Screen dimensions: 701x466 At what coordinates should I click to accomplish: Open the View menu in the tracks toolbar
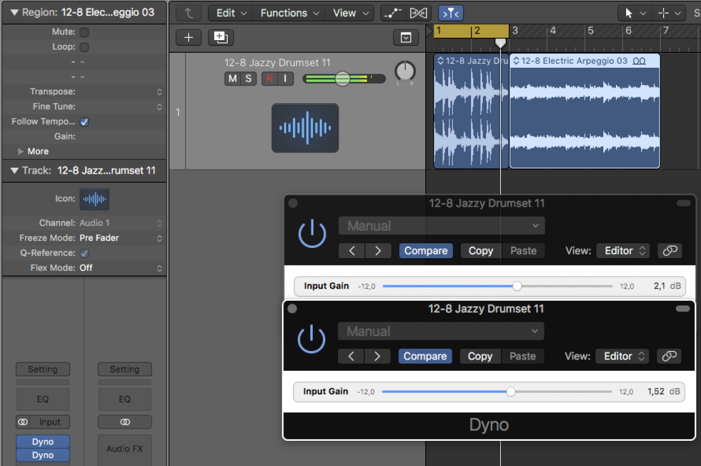coord(350,13)
